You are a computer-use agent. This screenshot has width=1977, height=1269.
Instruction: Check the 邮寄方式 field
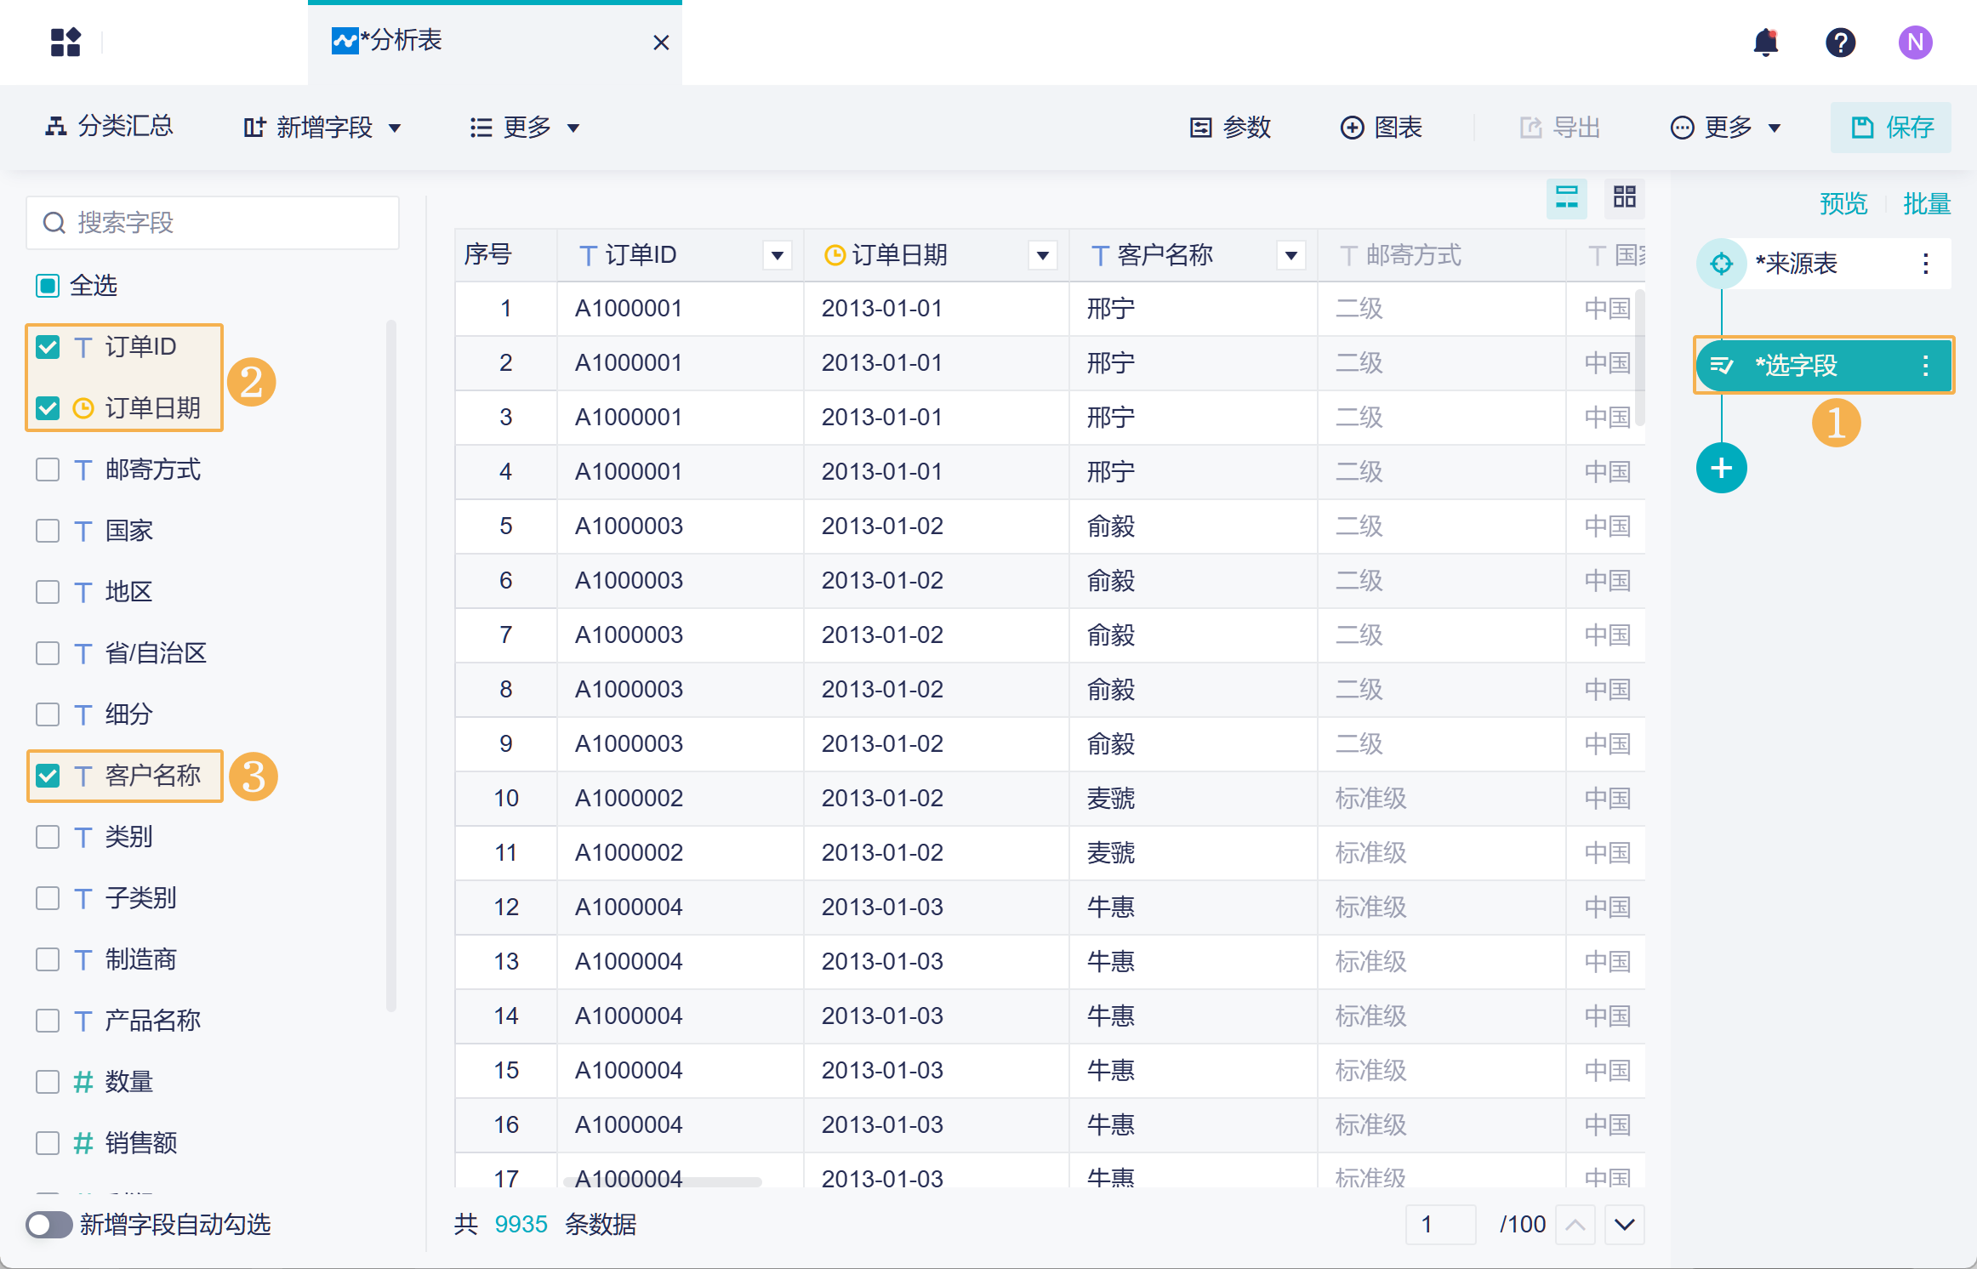coord(48,469)
